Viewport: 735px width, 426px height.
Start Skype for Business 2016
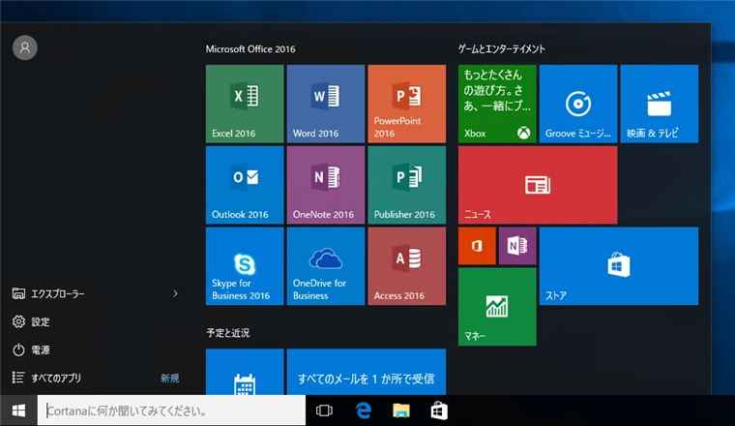click(245, 266)
